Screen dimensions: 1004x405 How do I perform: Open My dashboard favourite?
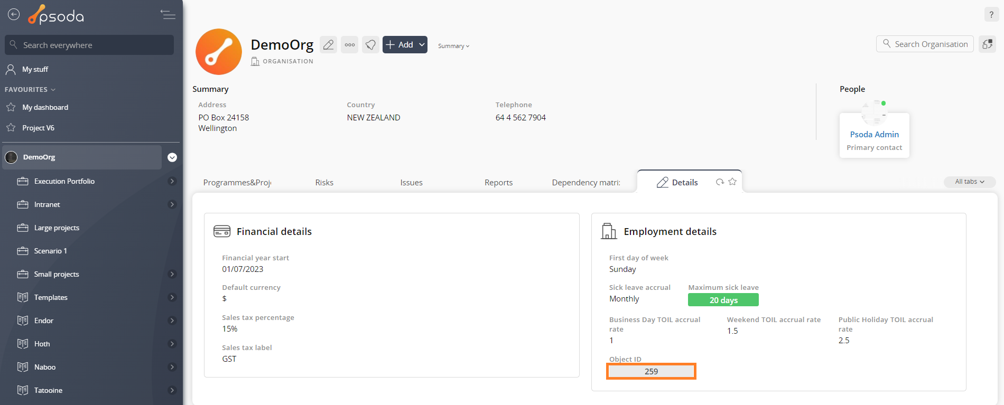45,107
